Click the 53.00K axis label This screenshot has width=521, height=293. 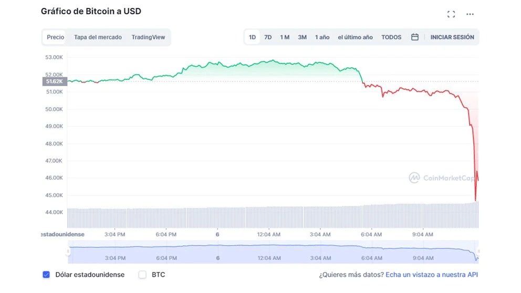tap(54, 57)
